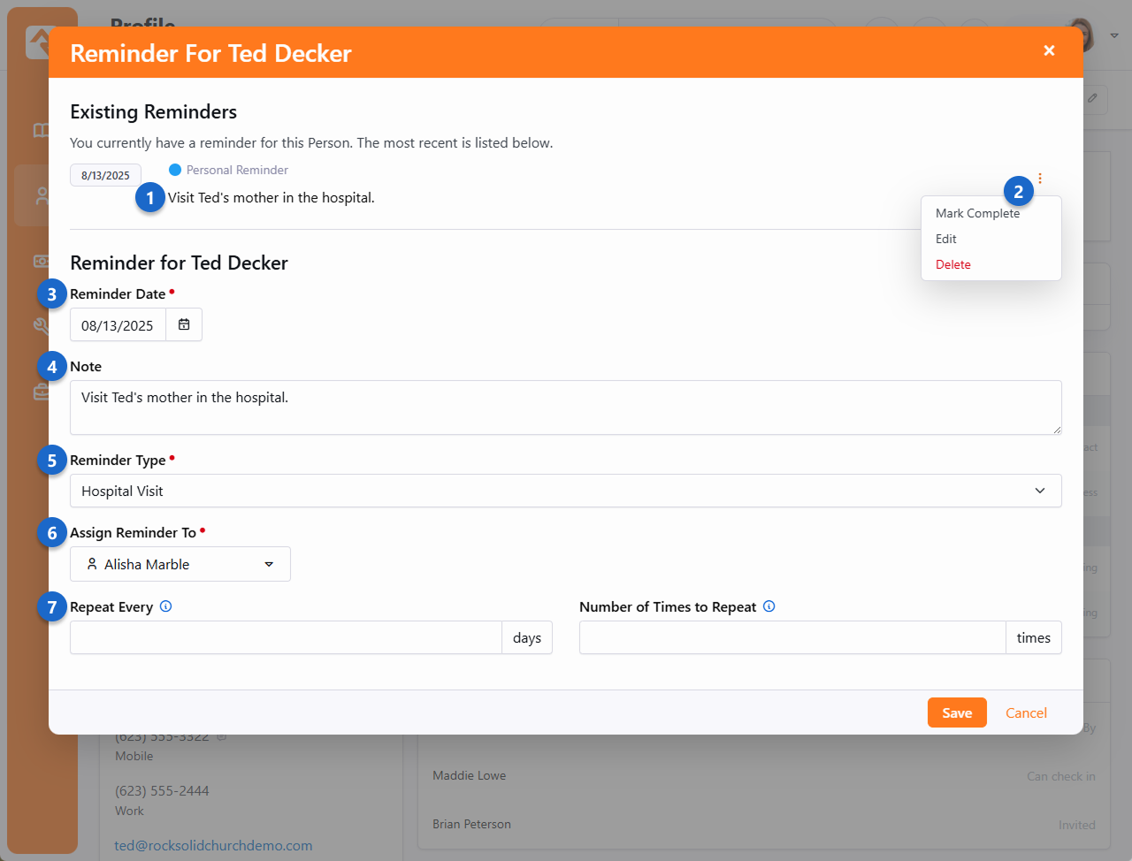1132x861 pixels.
Task: Click the Cancel link
Action: [1026, 712]
